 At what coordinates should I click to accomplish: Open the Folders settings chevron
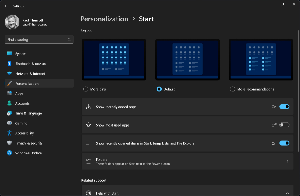[287, 161]
